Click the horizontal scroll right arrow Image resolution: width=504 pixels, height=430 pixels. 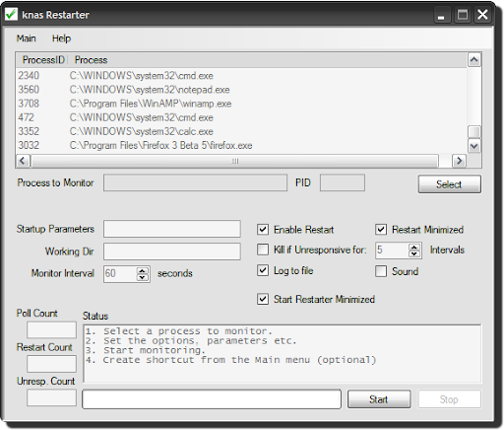tap(459, 161)
